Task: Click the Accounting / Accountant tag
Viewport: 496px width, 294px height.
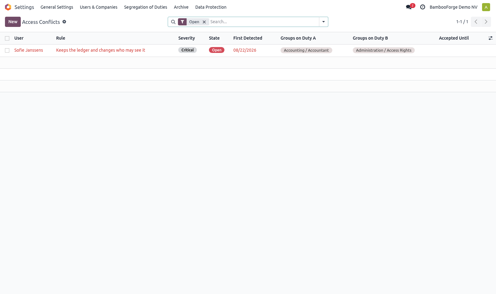Action: pyautogui.click(x=306, y=50)
